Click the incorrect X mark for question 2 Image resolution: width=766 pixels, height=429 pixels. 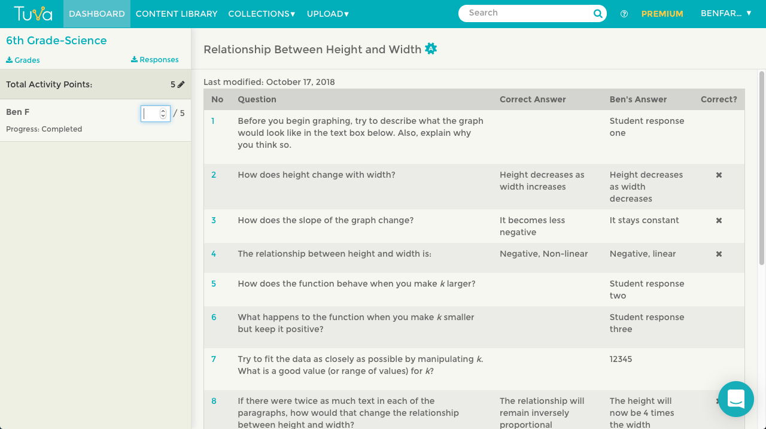pos(719,175)
